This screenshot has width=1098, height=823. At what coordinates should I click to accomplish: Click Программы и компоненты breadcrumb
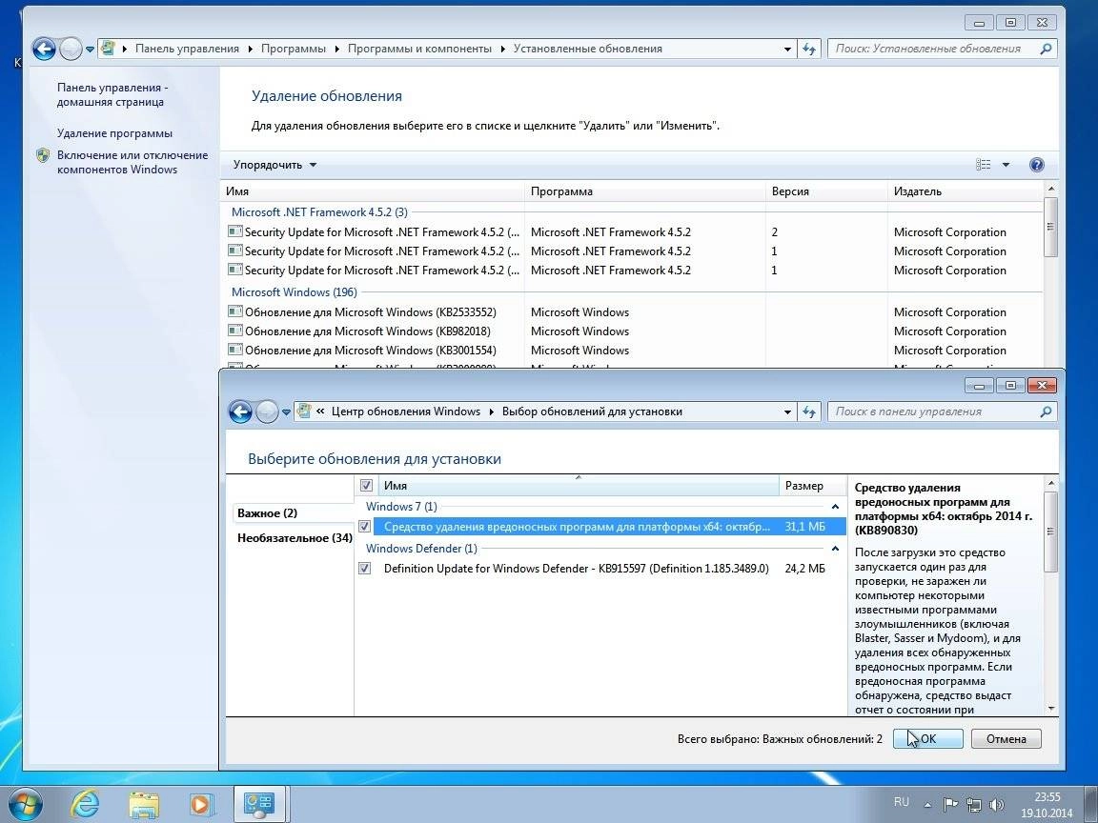[419, 49]
